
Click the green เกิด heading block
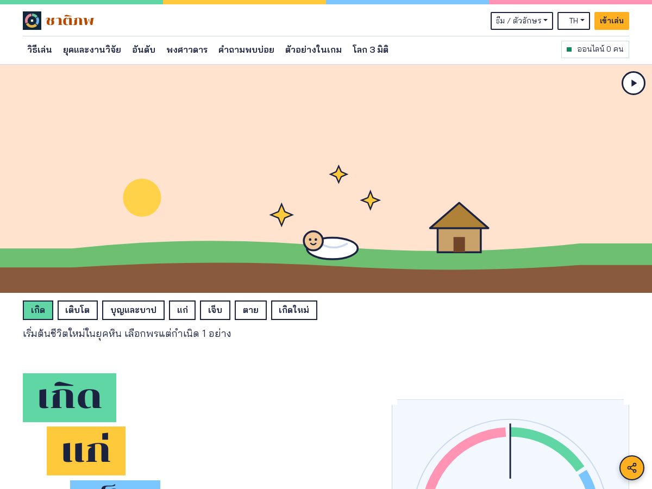(70, 398)
